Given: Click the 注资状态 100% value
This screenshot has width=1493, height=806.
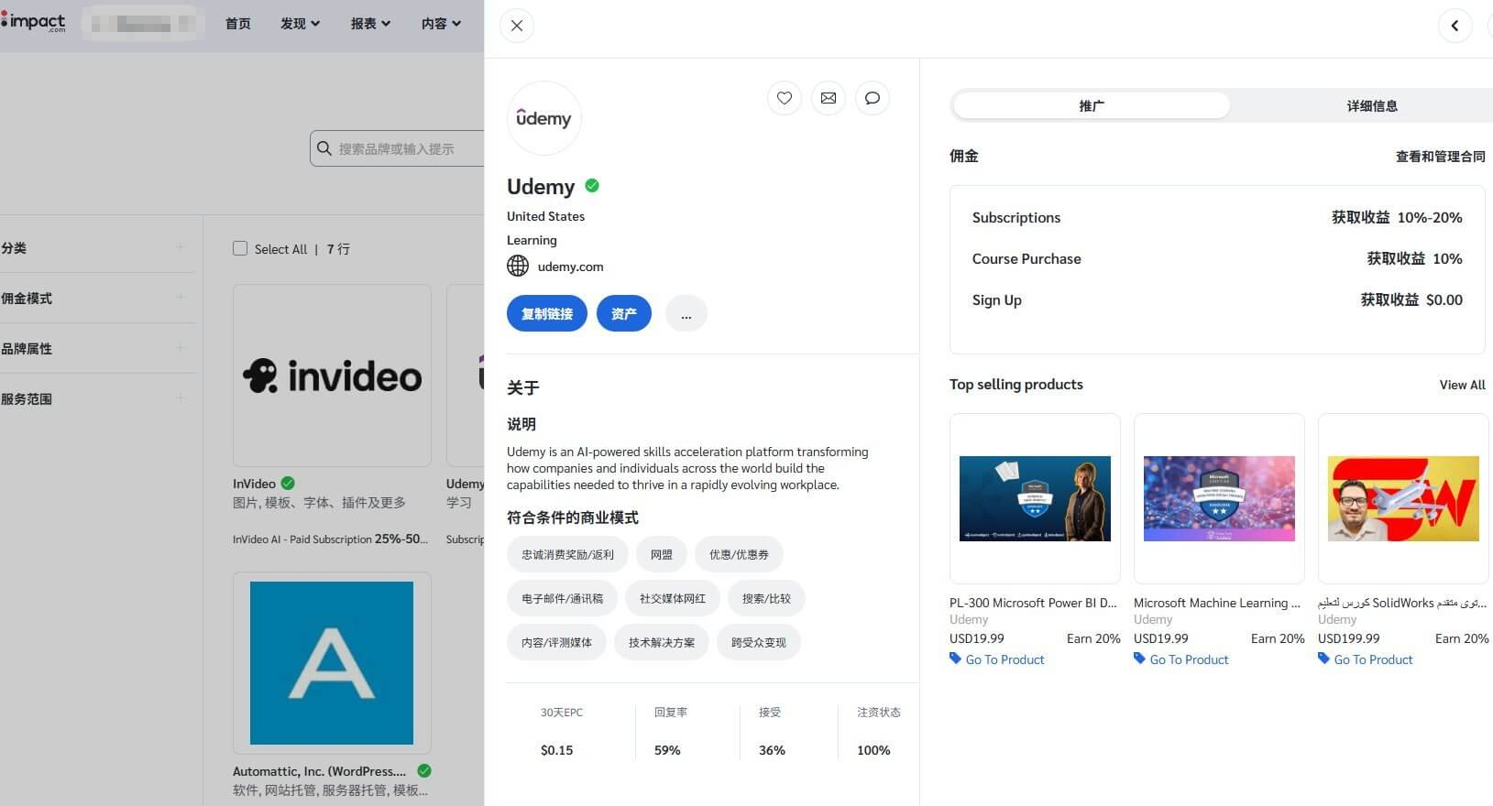Looking at the screenshot, I should pyautogui.click(x=873, y=750).
